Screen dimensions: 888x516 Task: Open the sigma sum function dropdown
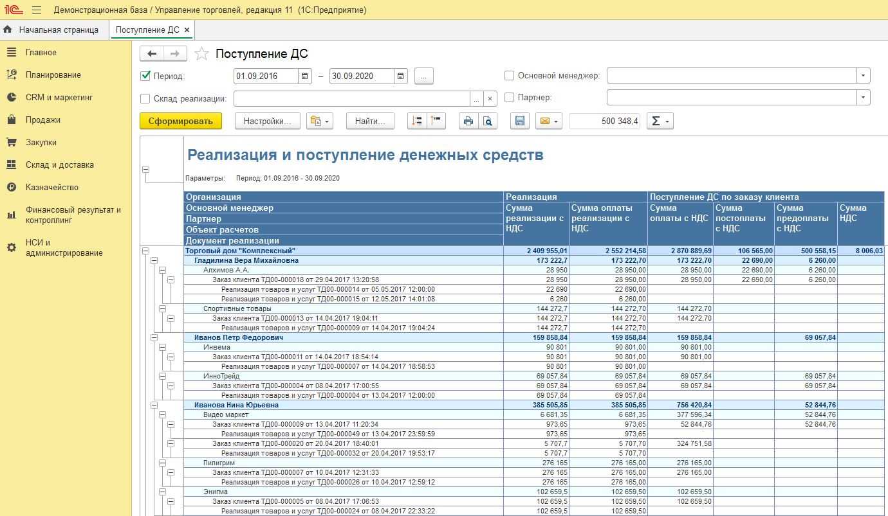(660, 121)
